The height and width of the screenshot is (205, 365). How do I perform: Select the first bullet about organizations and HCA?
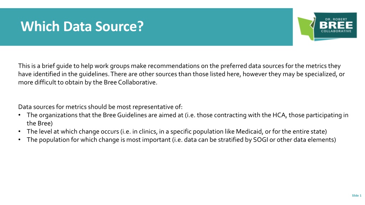pyautogui.click(x=187, y=119)
